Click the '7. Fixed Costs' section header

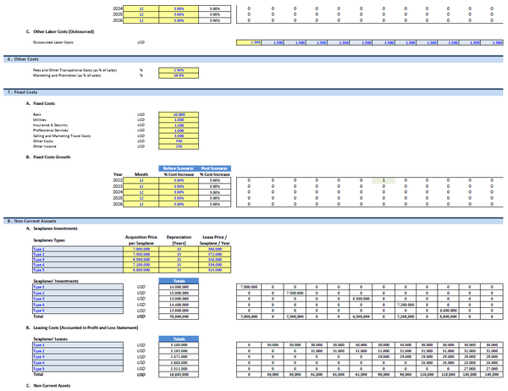[x=253, y=92]
